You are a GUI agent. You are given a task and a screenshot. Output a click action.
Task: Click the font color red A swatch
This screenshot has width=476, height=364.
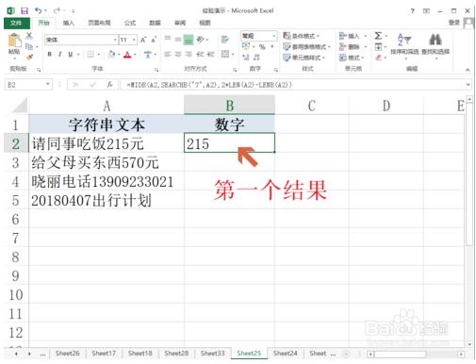point(127,55)
